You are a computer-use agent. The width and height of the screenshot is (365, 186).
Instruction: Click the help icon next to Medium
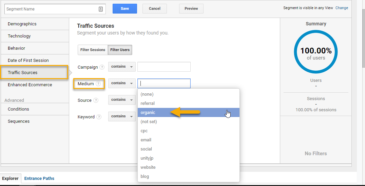point(98,84)
